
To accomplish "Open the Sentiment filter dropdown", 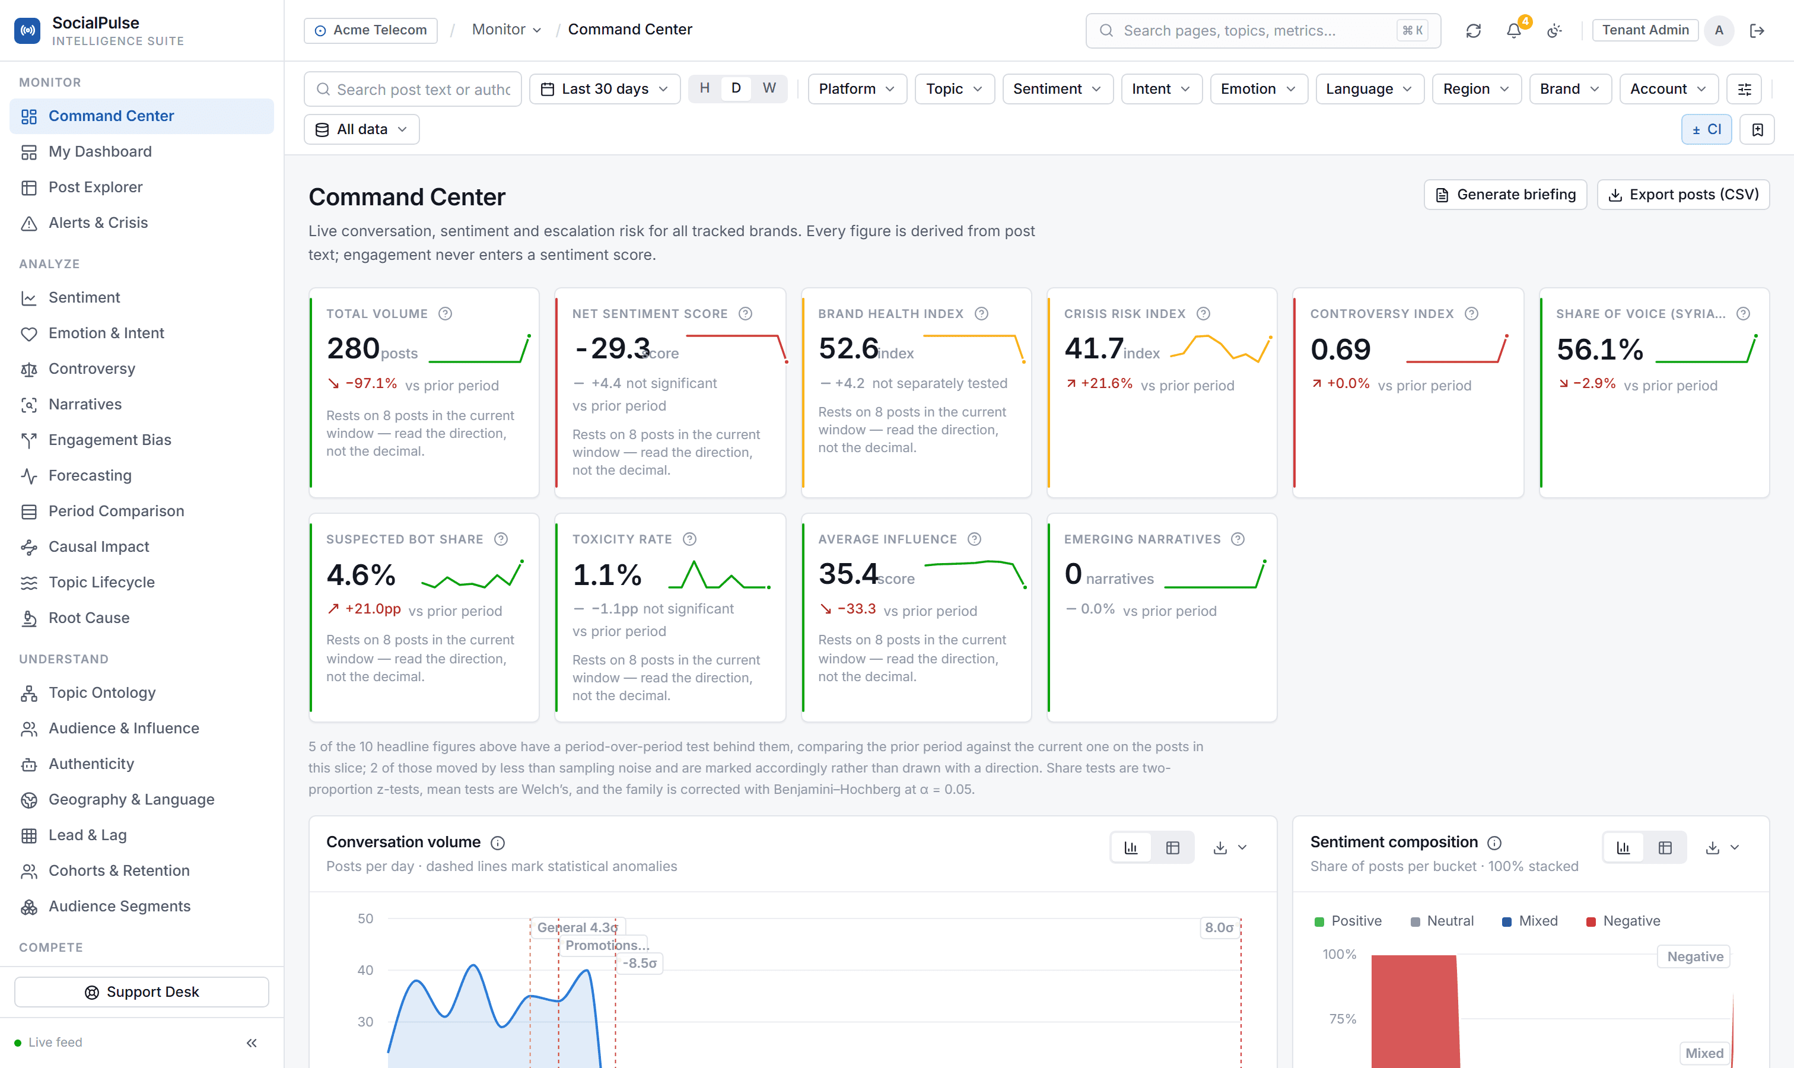I will tap(1057, 88).
